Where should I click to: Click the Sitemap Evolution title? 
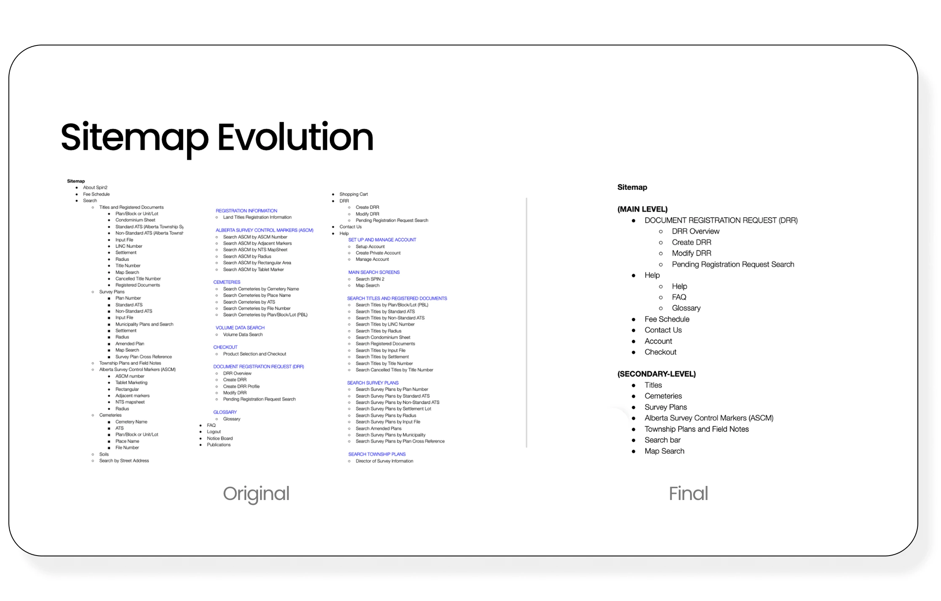(217, 137)
